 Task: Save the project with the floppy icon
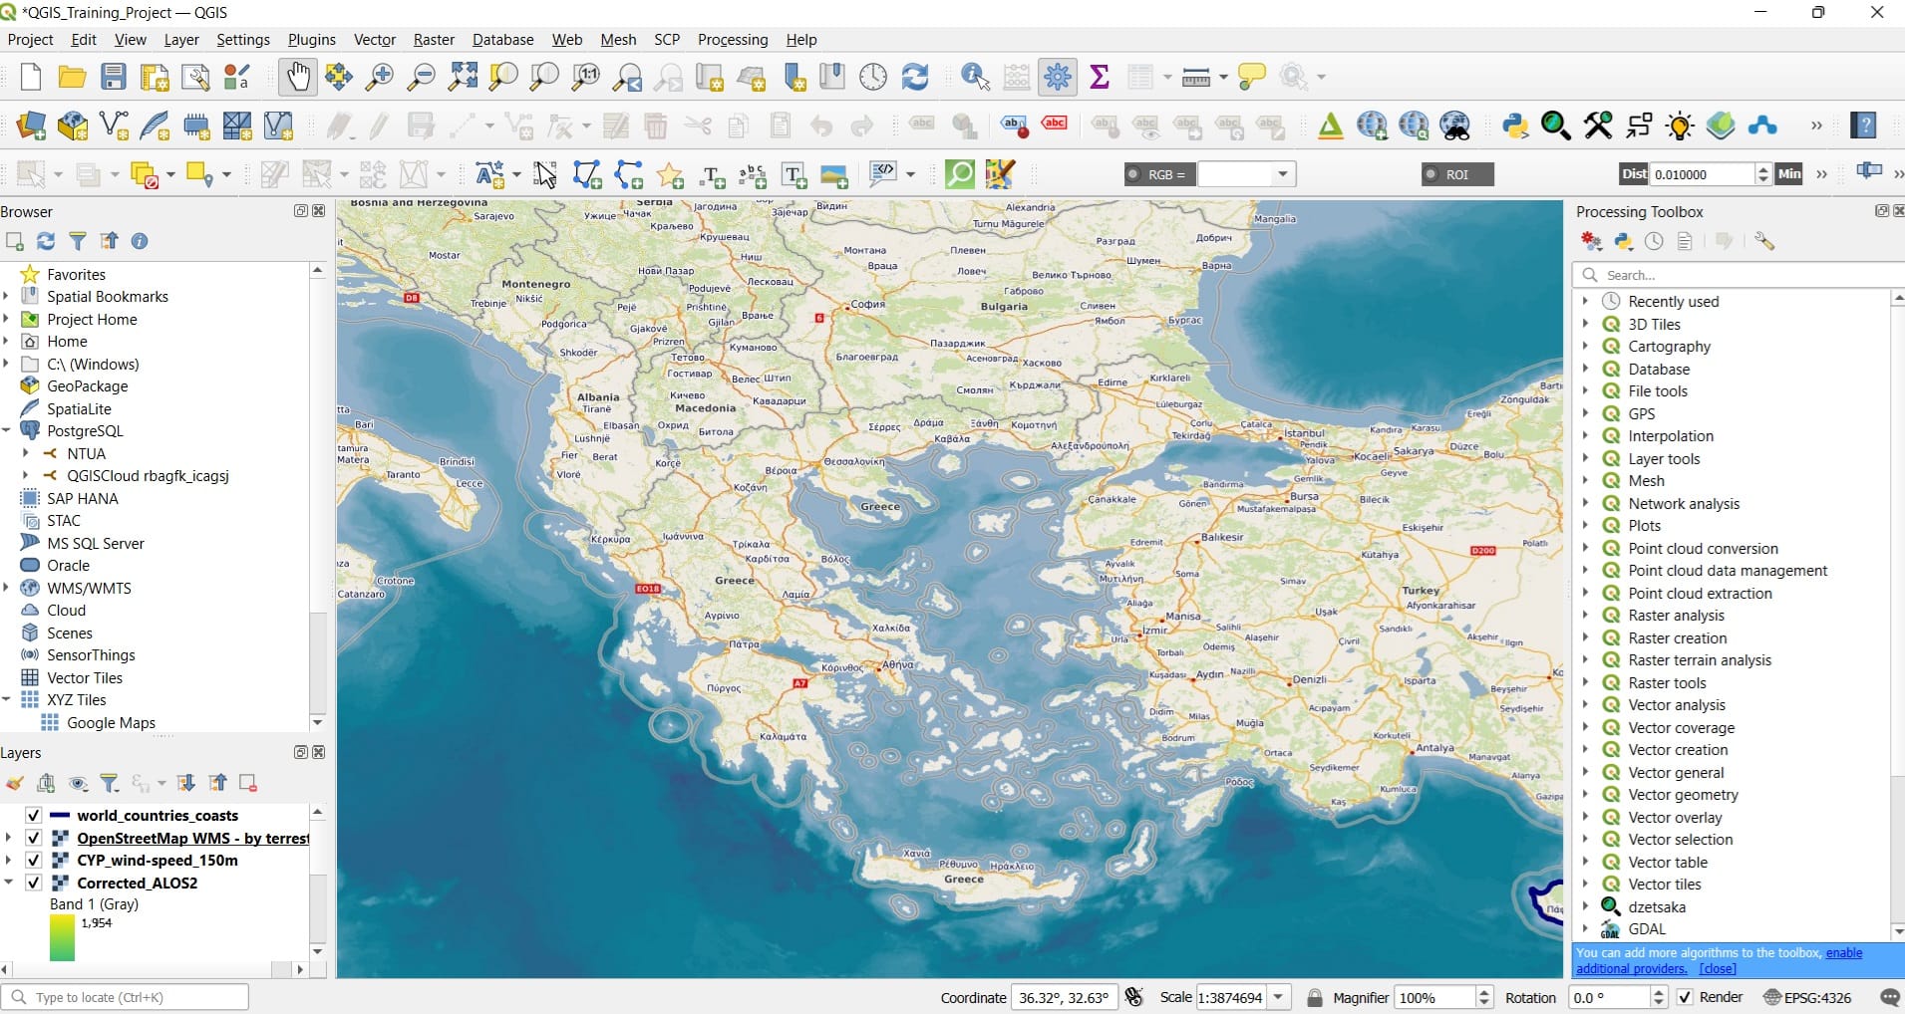click(114, 77)
